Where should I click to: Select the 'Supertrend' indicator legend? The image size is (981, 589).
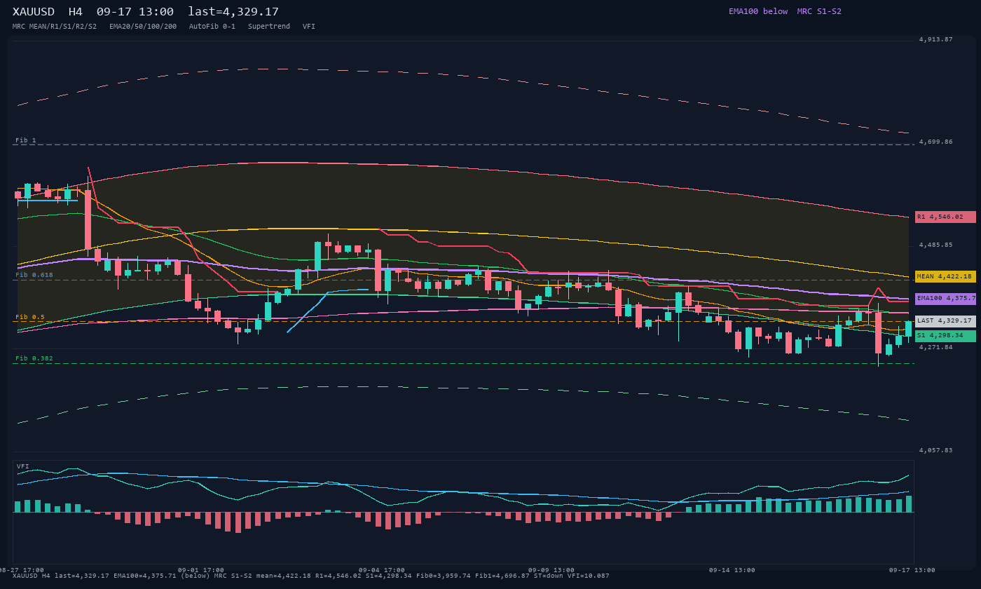coord(269,27)
